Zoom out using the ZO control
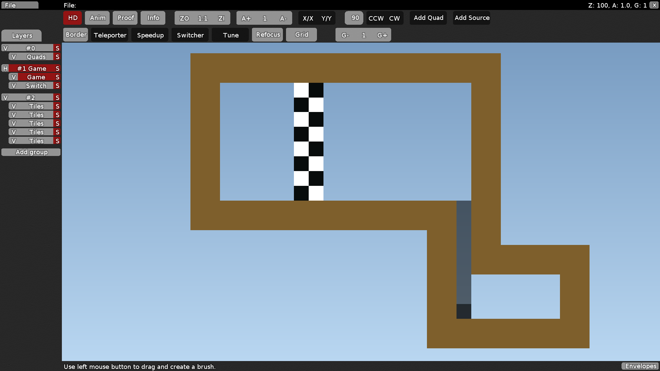The image size is (660, 371). pyautogui.click(x=184, y=18)
